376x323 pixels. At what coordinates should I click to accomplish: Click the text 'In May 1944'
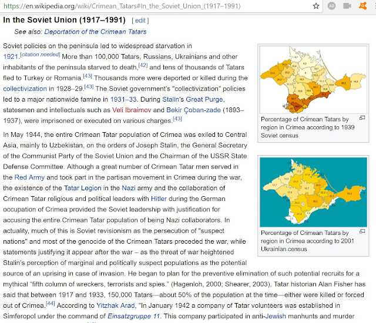tap(22, 134)
